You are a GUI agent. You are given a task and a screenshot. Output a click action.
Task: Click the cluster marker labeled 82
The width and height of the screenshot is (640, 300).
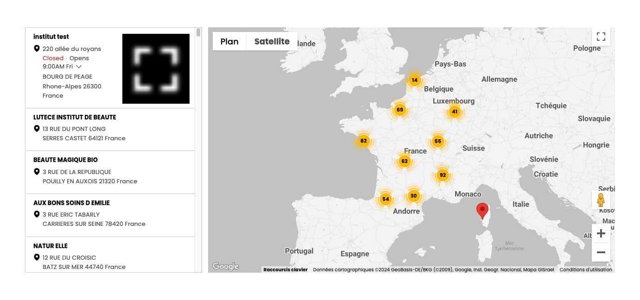[363, 141]
